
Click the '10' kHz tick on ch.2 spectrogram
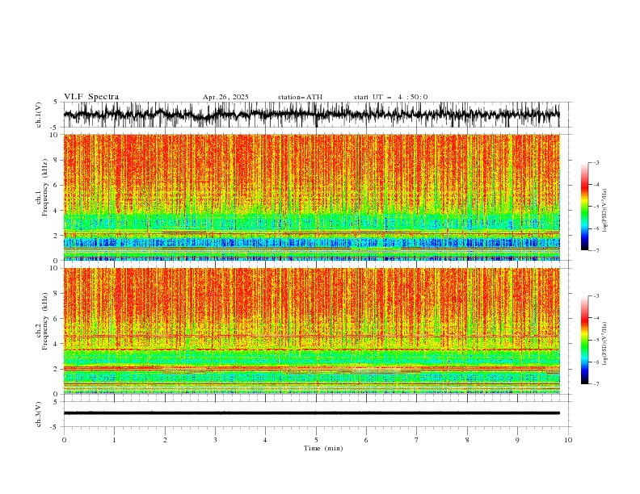coord(55,268)
